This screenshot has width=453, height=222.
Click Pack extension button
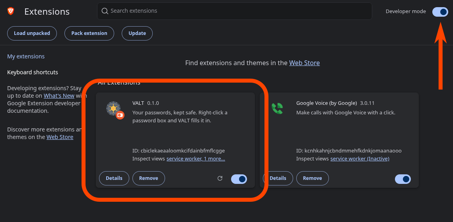coord(89,33)
